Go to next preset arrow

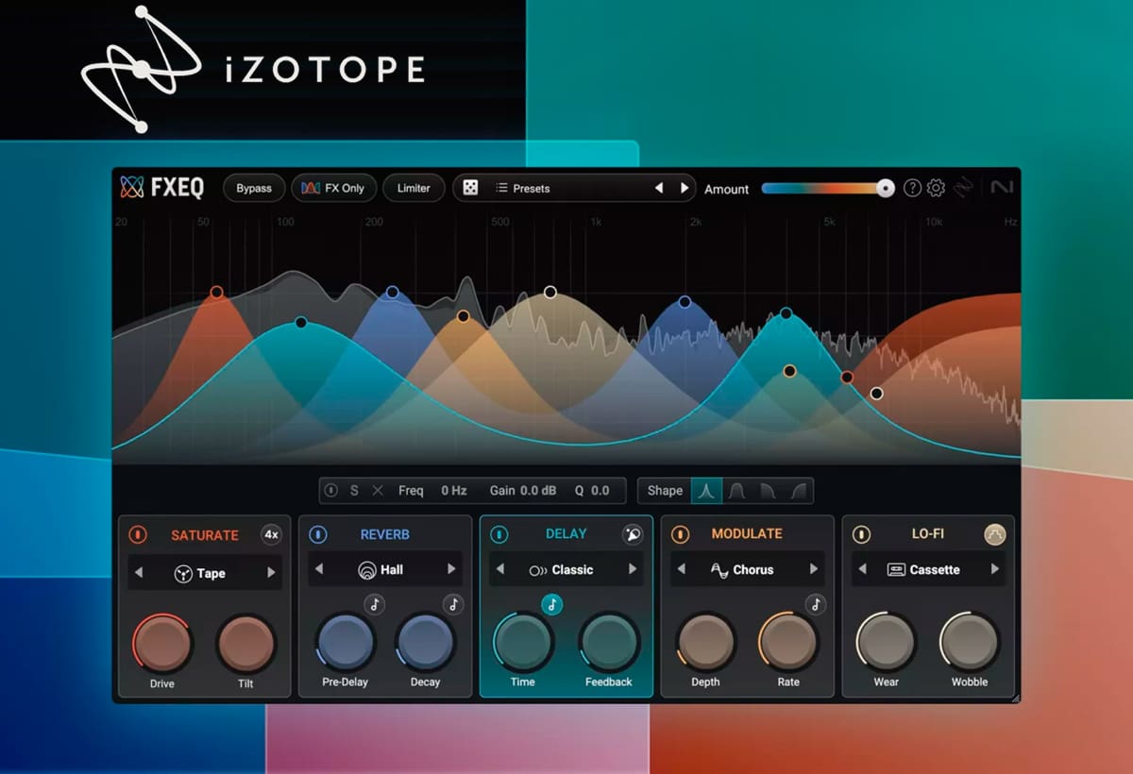pyautogui.click(x=685, y=189)
